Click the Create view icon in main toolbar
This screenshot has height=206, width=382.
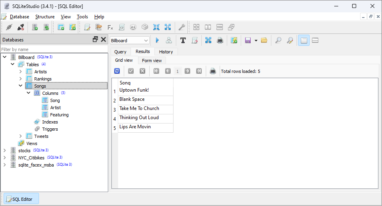click(72, 27)
